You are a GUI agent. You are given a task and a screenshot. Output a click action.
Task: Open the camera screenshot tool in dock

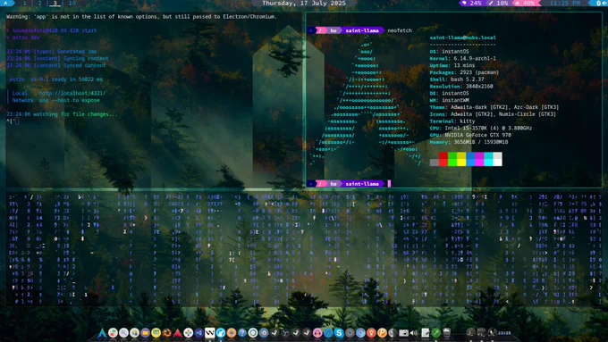pos(403,333)
